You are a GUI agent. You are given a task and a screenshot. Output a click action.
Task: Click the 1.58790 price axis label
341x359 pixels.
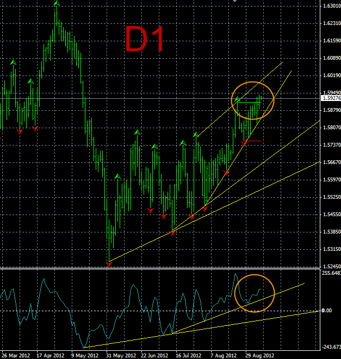332,110
